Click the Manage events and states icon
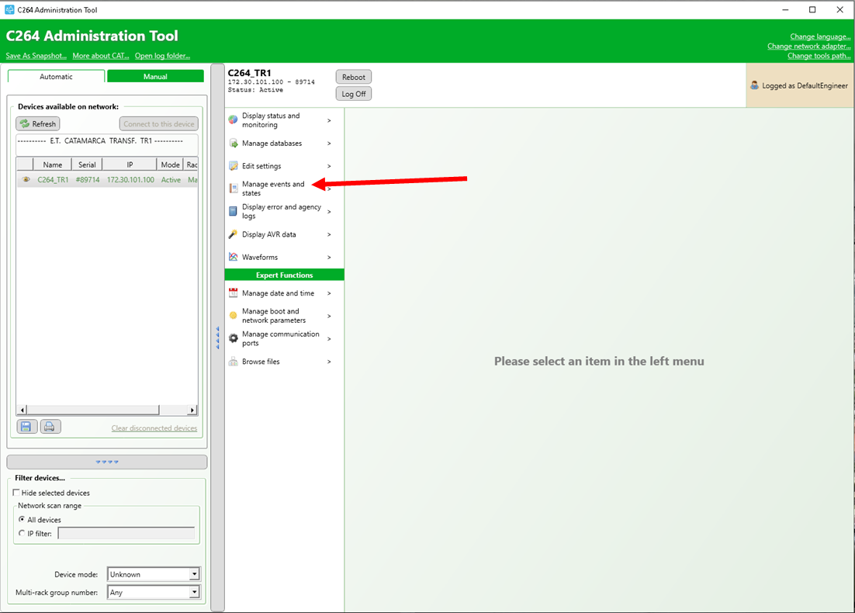The height and width of the screenshot is (613, 855). [234, 189]
